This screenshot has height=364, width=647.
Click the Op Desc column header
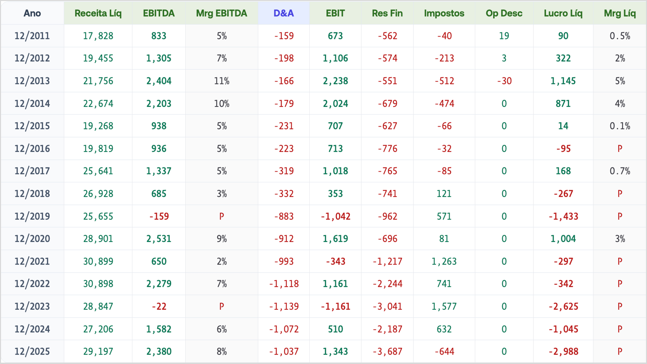tap(504, 13)
